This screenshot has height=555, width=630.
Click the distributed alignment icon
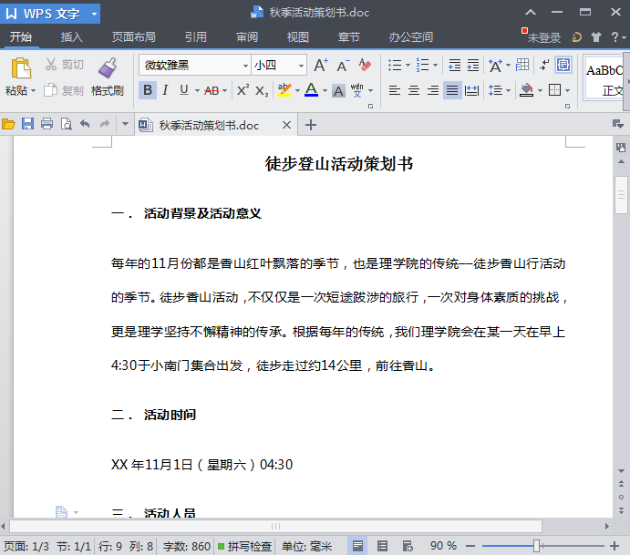click(471, 90)
